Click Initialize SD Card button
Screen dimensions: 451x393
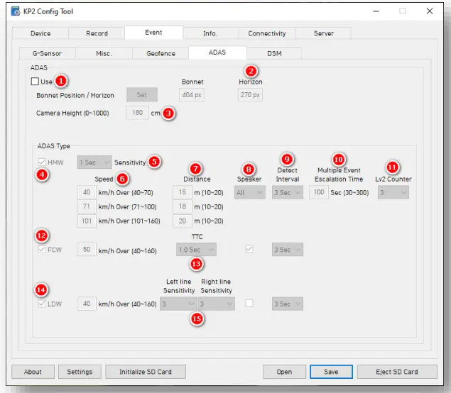[146, 372]
